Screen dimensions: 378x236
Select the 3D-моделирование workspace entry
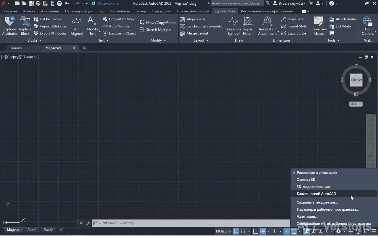tap(334, 187)
